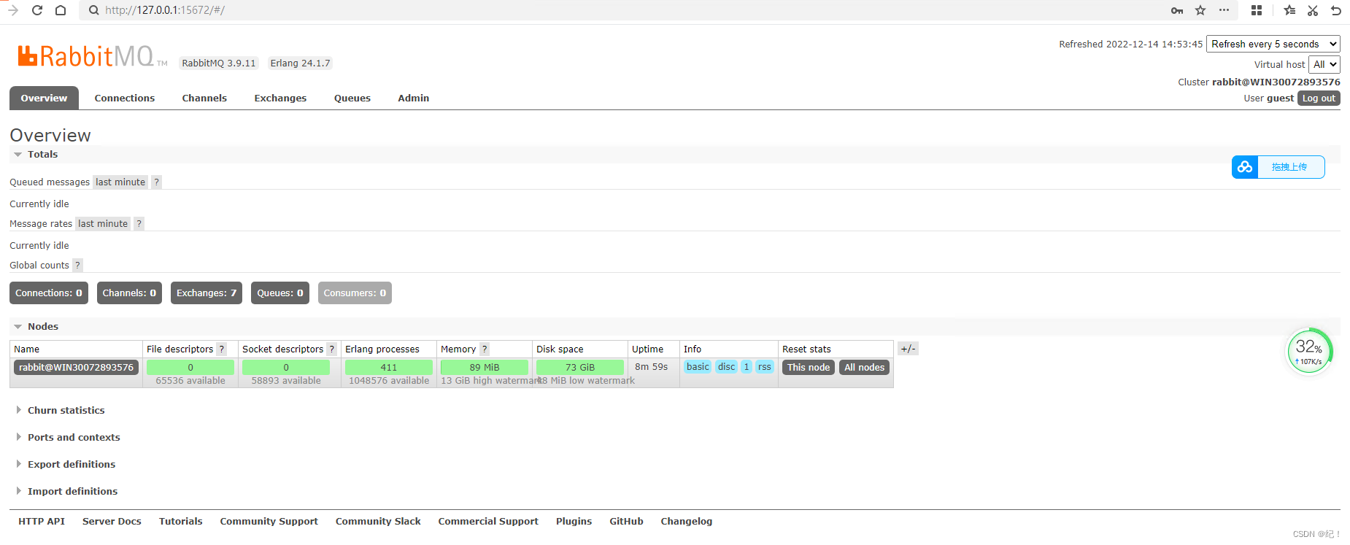
Task: Click the basic info tag
Action: pos(698,367)
